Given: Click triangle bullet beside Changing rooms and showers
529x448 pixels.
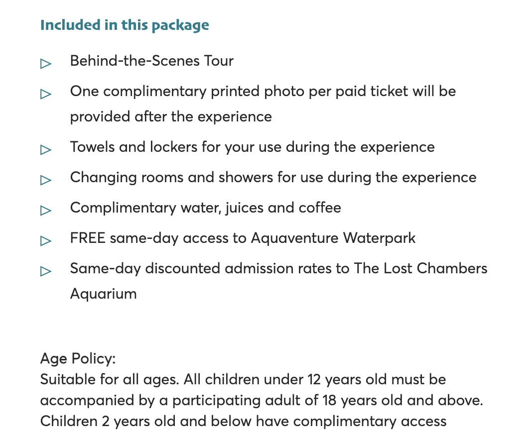Looking at the screenshot, I should coord(46,180).
